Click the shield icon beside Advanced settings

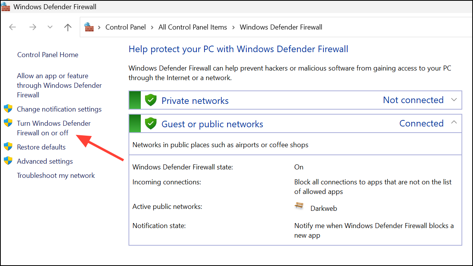8,161
